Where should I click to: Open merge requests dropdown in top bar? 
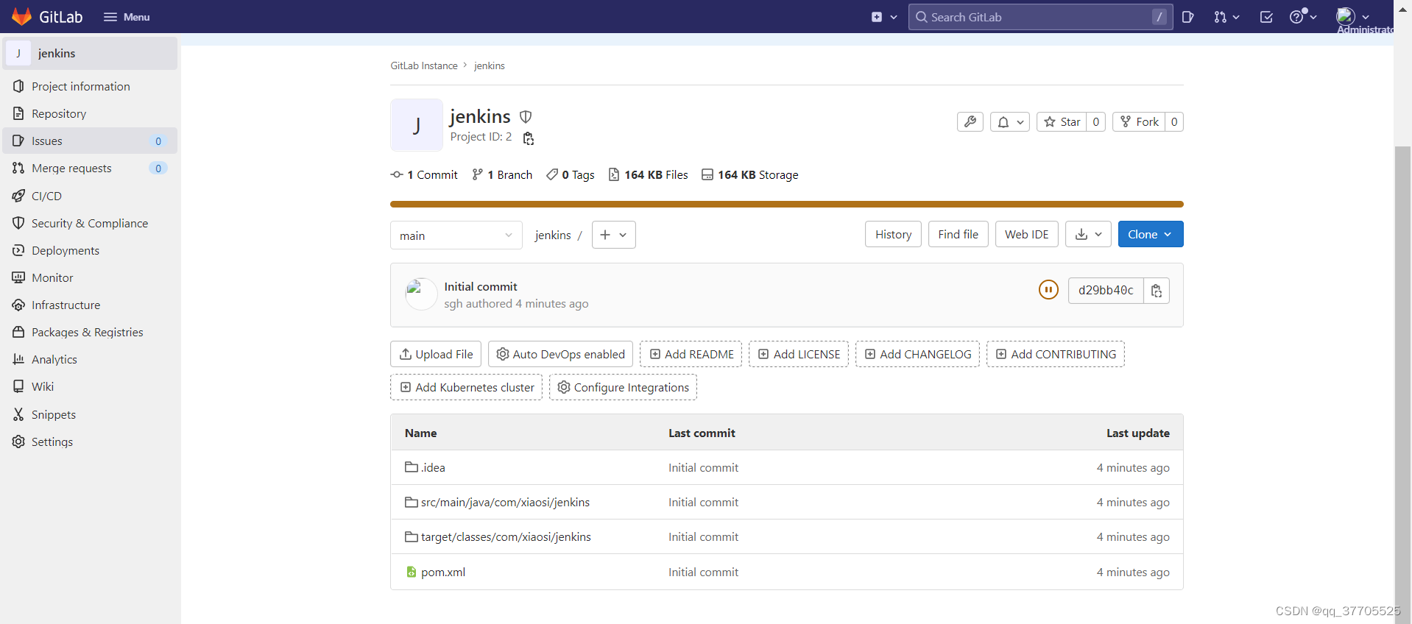[x=1226, y=17]
